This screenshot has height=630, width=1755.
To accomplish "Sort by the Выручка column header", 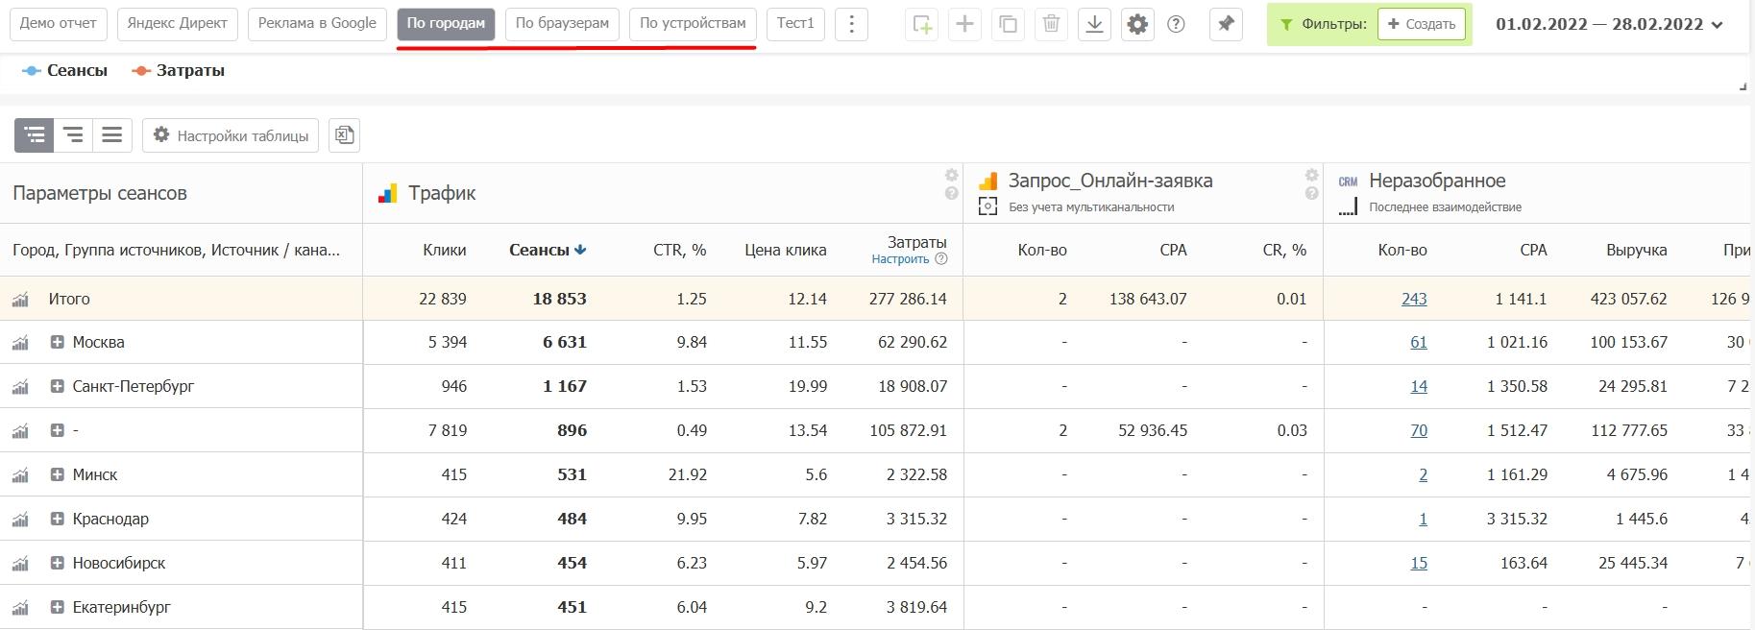I will tap(1637, 250).
